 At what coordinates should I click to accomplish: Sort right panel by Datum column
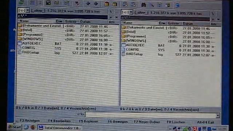point(196,24)
